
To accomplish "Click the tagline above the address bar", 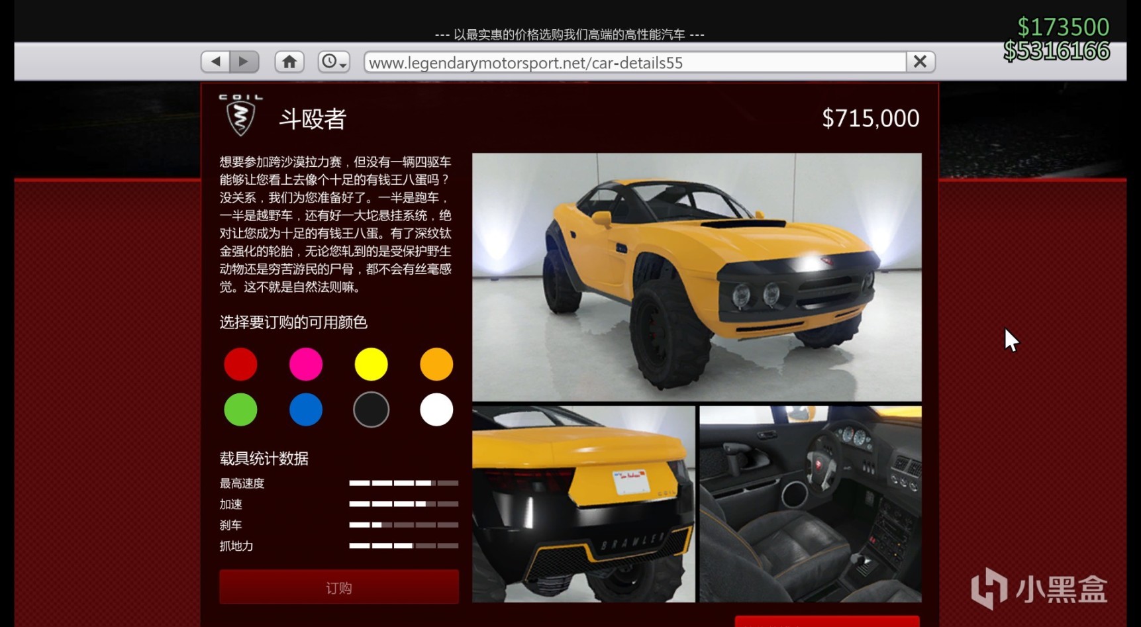I will [570, 34].
